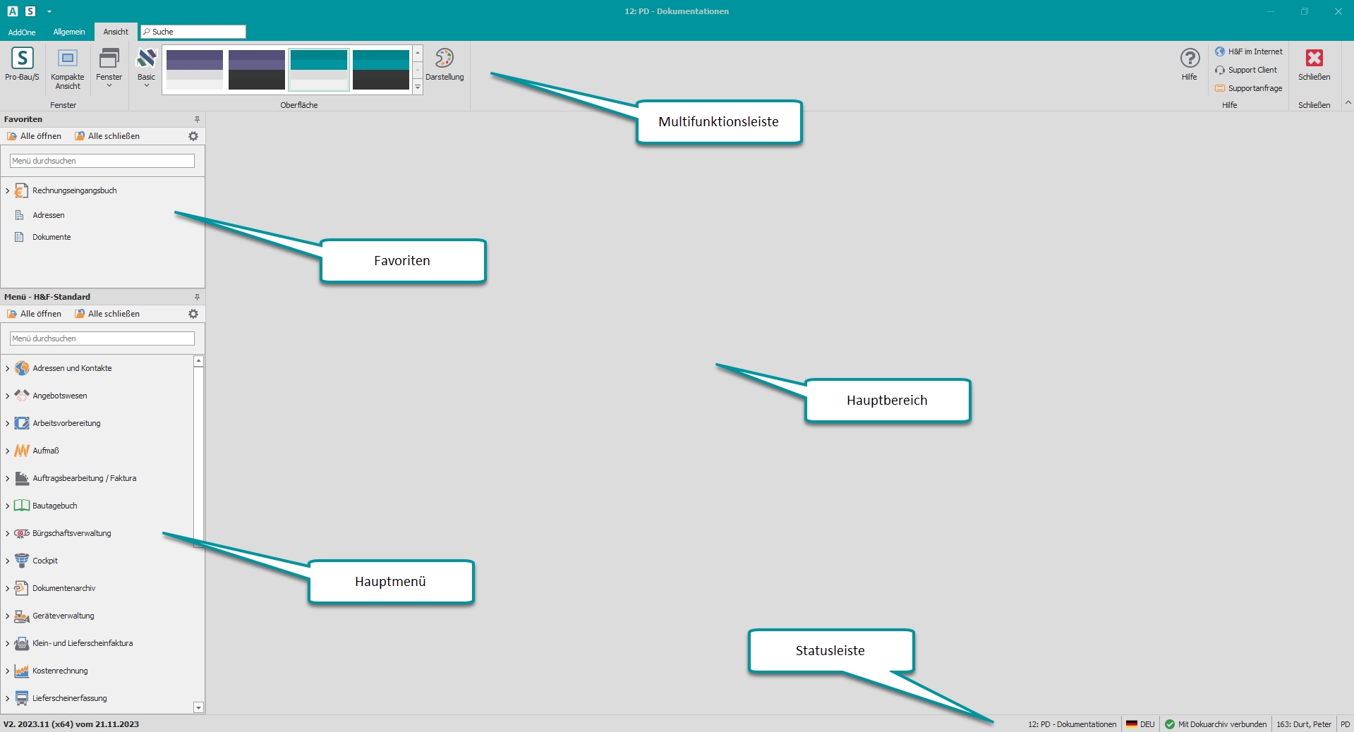Expand Adressen und Kontakte tree node

click(x=8, y=368)
